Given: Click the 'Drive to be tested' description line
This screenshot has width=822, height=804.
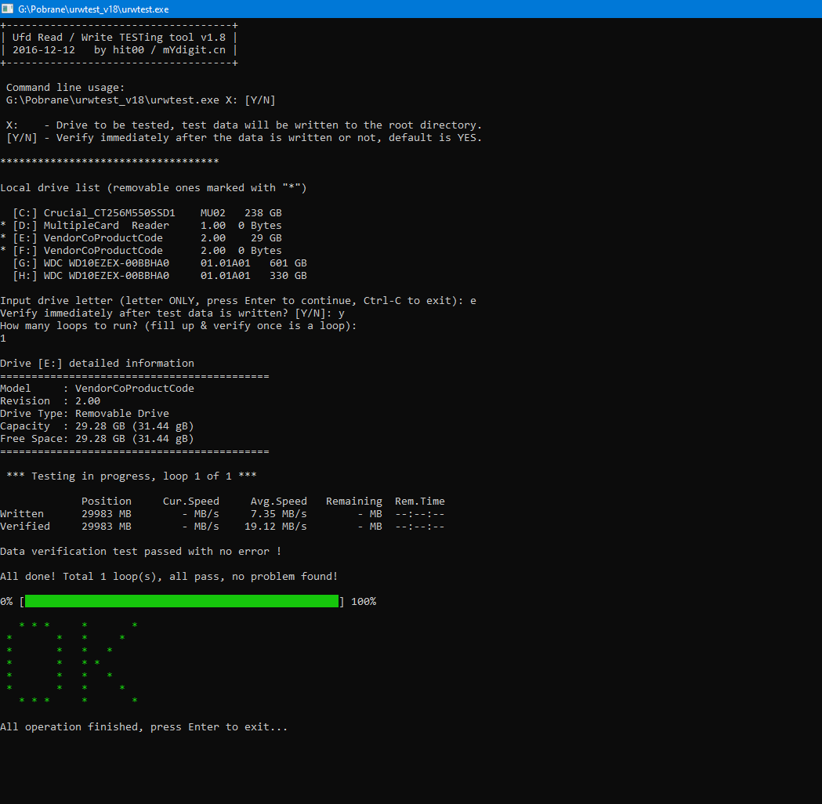Looking at the screenshot, I should point(244,125).
